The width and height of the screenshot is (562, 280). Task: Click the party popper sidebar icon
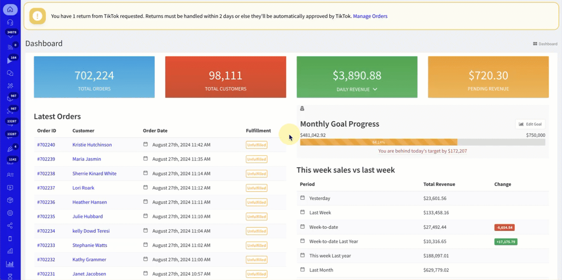(x=10, y=149)
